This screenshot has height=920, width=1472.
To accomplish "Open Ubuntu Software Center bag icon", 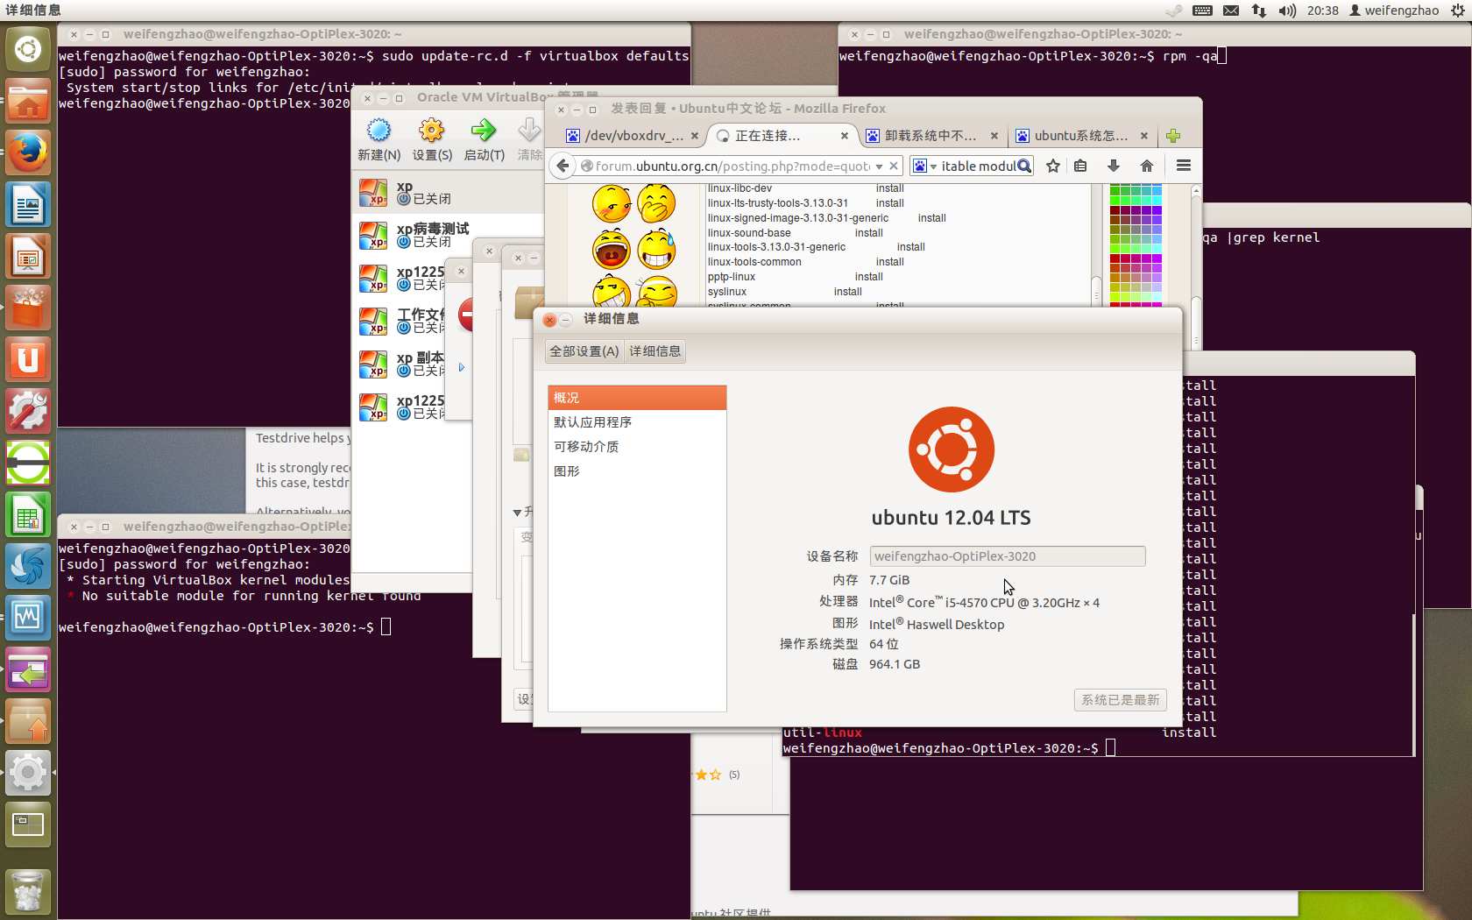I will (x=28, y=308).
